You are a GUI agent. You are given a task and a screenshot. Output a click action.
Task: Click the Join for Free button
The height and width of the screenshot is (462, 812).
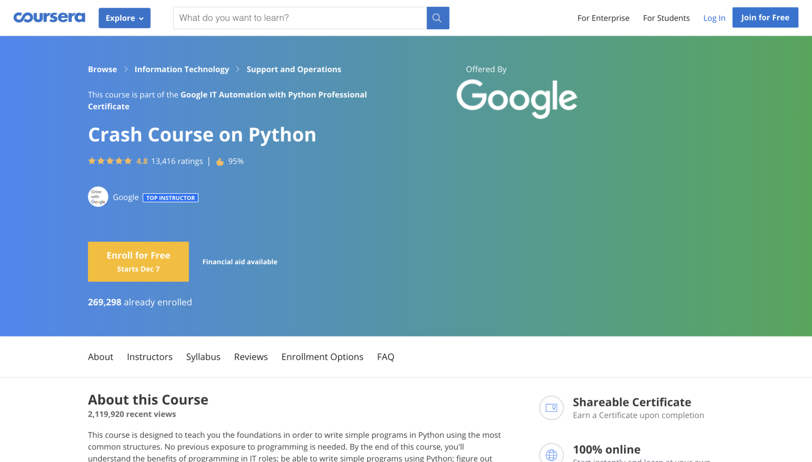coord(765,17)
